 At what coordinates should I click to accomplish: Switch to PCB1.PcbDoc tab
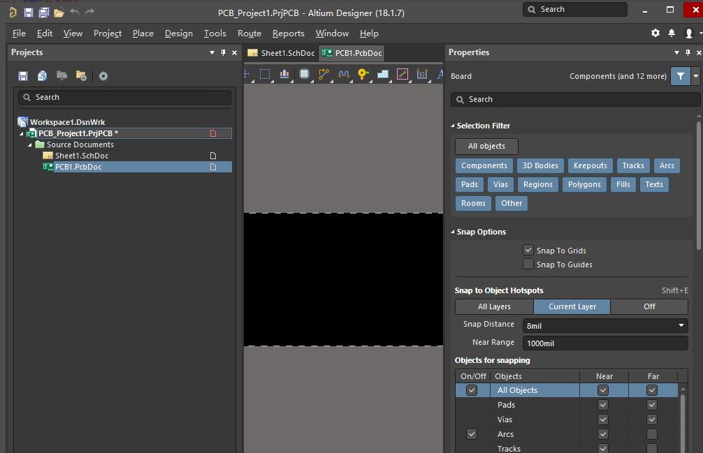[351, 53]
